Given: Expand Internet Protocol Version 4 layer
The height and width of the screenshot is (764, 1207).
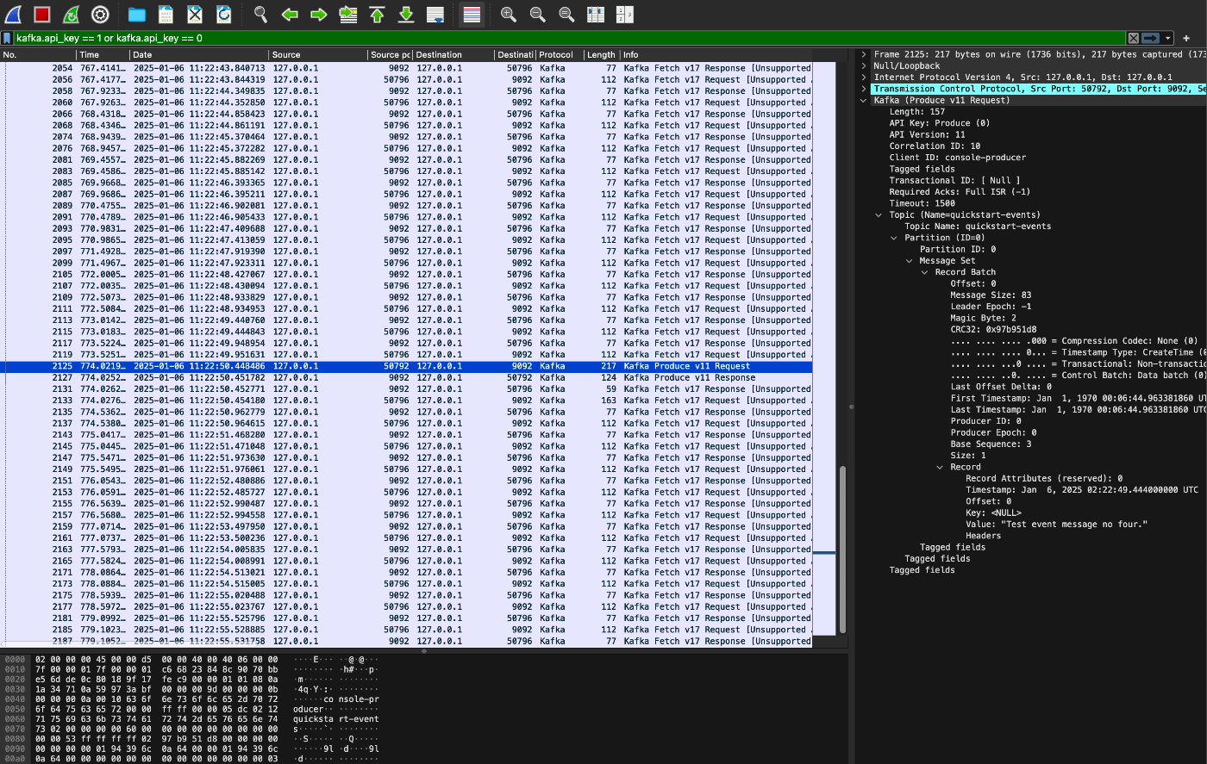Looking at the screenshot, I should coord(864,78).
